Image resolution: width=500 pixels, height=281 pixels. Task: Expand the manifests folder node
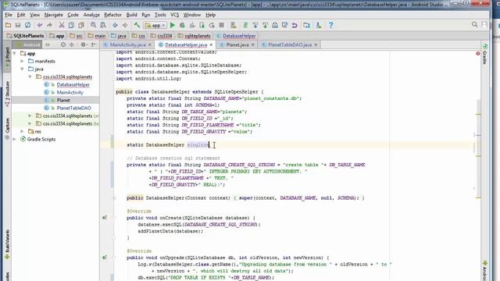point(23,61)
